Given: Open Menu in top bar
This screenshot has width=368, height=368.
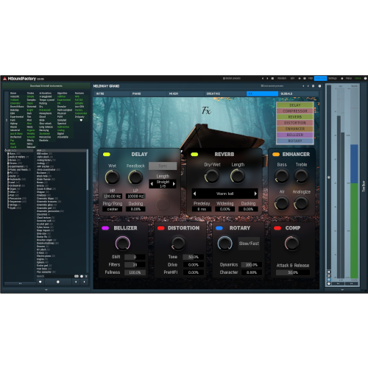Looking at the screenshot, I should coord(349,79).
